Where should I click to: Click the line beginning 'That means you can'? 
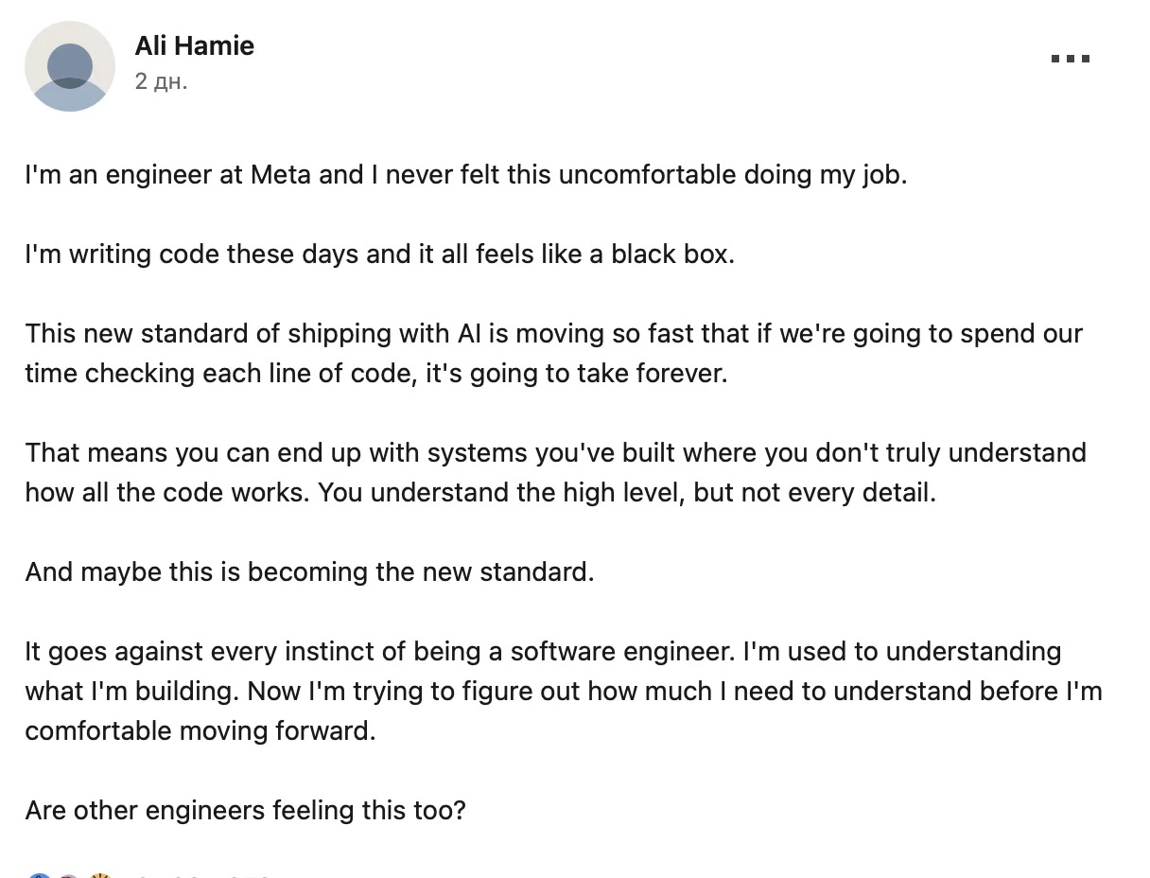coord(555,453)
